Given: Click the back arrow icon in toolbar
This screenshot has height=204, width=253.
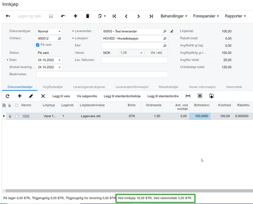Looking at the screenshot, I should point(8,16).
